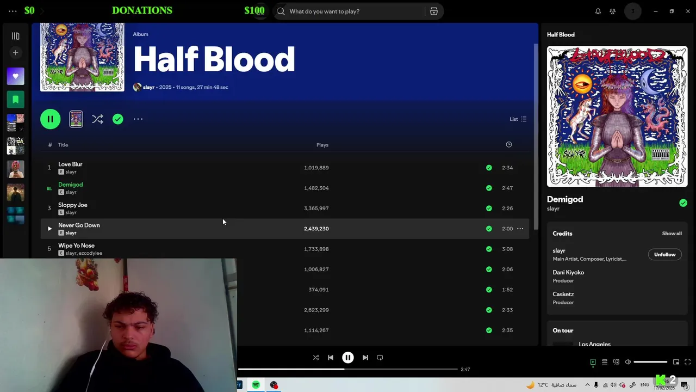696x392 pixels.
Task: Open the notifications bell
Action: point(598,11)
